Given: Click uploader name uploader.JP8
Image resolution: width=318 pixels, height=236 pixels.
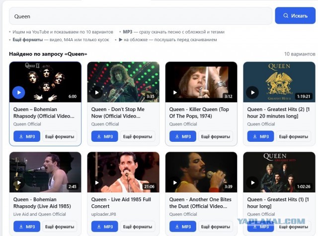Looking at the screenshot, I should pyautogui.click(x=104, y=214).
